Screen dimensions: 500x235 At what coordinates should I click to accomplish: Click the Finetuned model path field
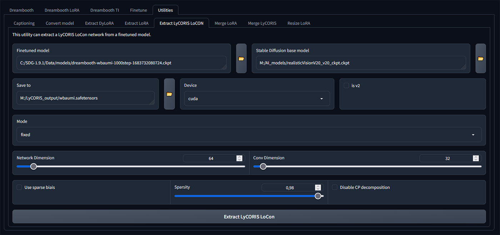tap(121, 63)
